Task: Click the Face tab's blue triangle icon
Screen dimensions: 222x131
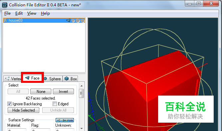Action: (x=27, y=78)
